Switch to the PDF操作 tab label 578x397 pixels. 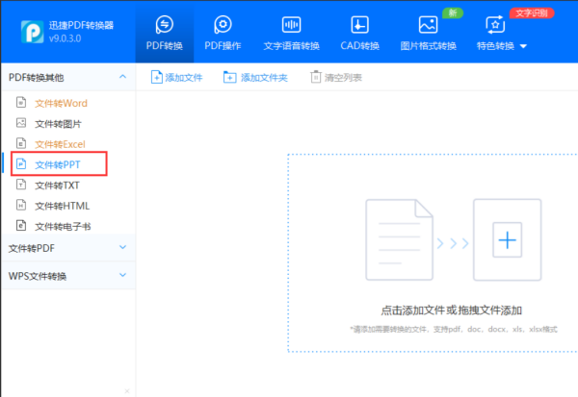(223, 45)
